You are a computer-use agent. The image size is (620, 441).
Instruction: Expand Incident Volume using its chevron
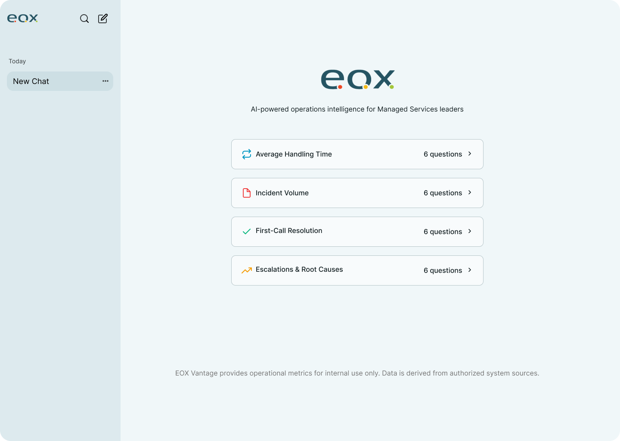470,193
